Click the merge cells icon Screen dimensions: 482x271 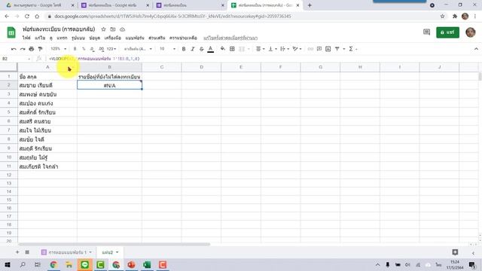point(242,49)
